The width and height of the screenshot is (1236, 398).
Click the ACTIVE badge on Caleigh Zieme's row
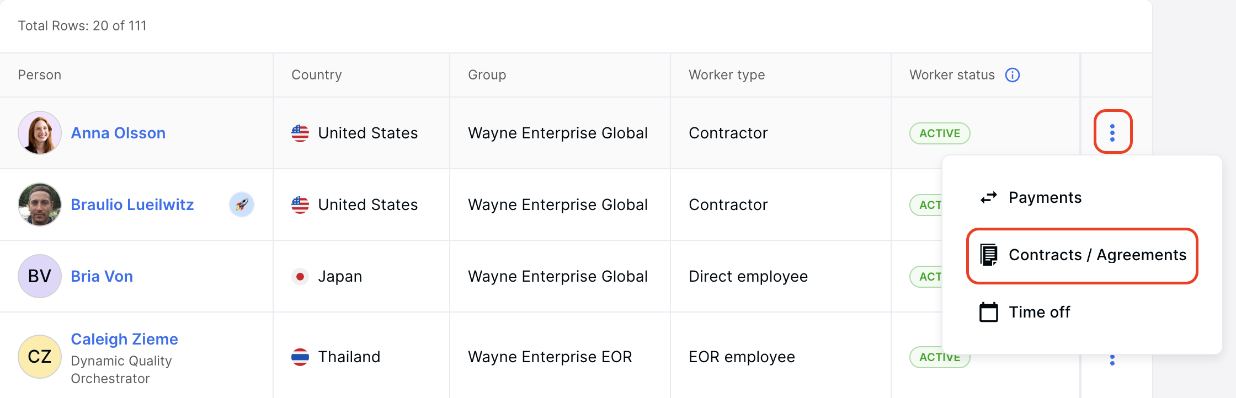pyautogui.click(x=939, y=357)
